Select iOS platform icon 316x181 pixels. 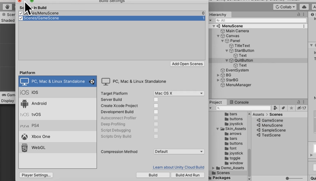pos(25,92)
